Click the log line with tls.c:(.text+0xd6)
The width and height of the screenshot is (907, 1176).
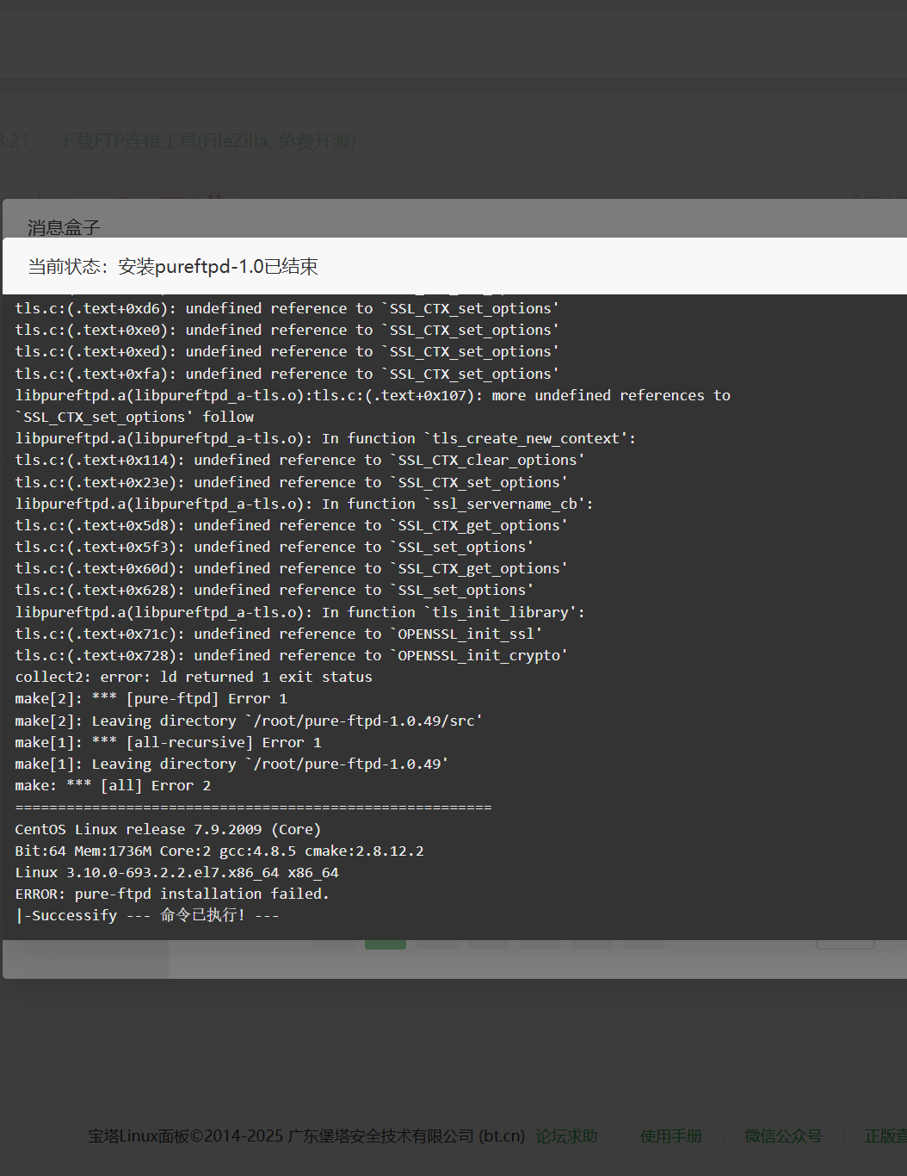[x=287, y=308]
